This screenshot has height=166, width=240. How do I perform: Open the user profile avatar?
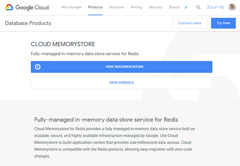(x=232, y=7)
